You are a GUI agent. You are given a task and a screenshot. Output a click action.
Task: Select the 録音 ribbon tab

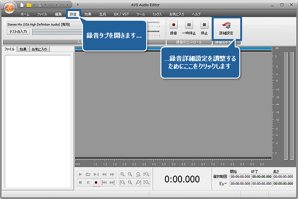click(73, 14)
